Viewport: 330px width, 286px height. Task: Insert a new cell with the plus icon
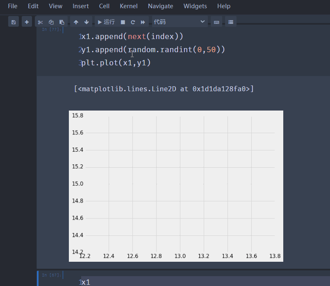click(x=27, y=22)
